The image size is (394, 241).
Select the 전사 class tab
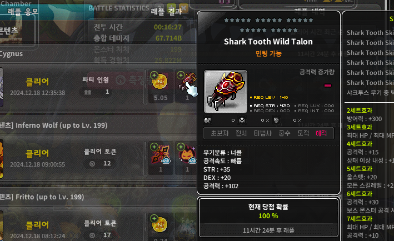[241, 133]
